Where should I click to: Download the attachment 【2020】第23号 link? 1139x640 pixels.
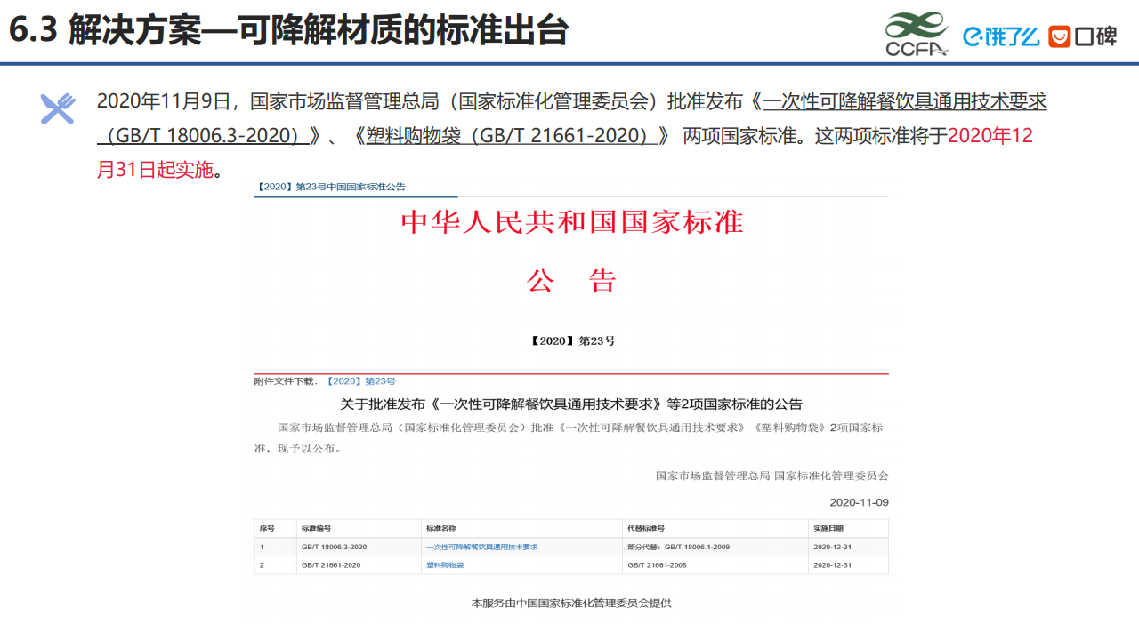pos(360,381)
